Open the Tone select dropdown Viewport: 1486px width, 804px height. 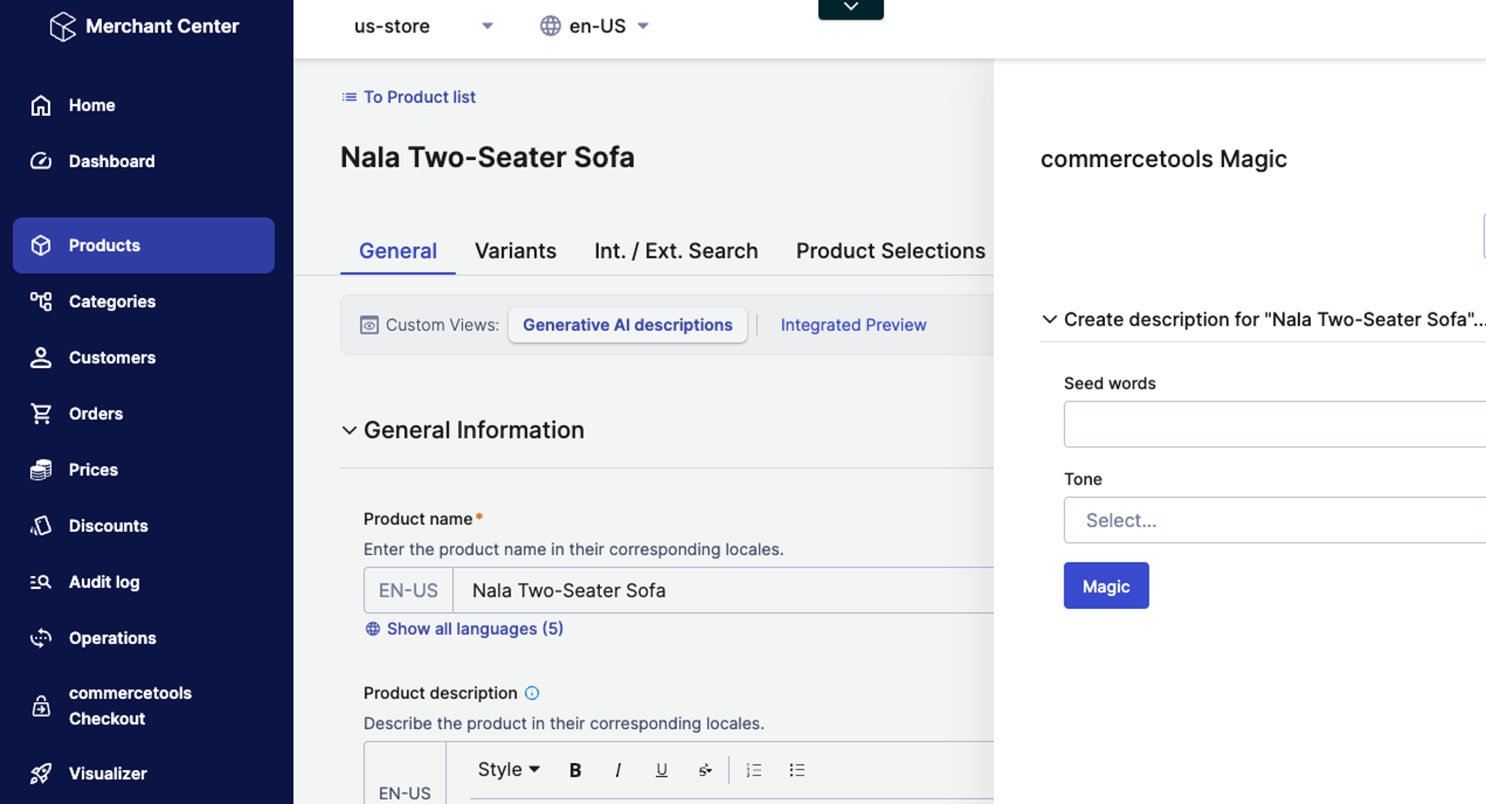[x=1273, y=520]
